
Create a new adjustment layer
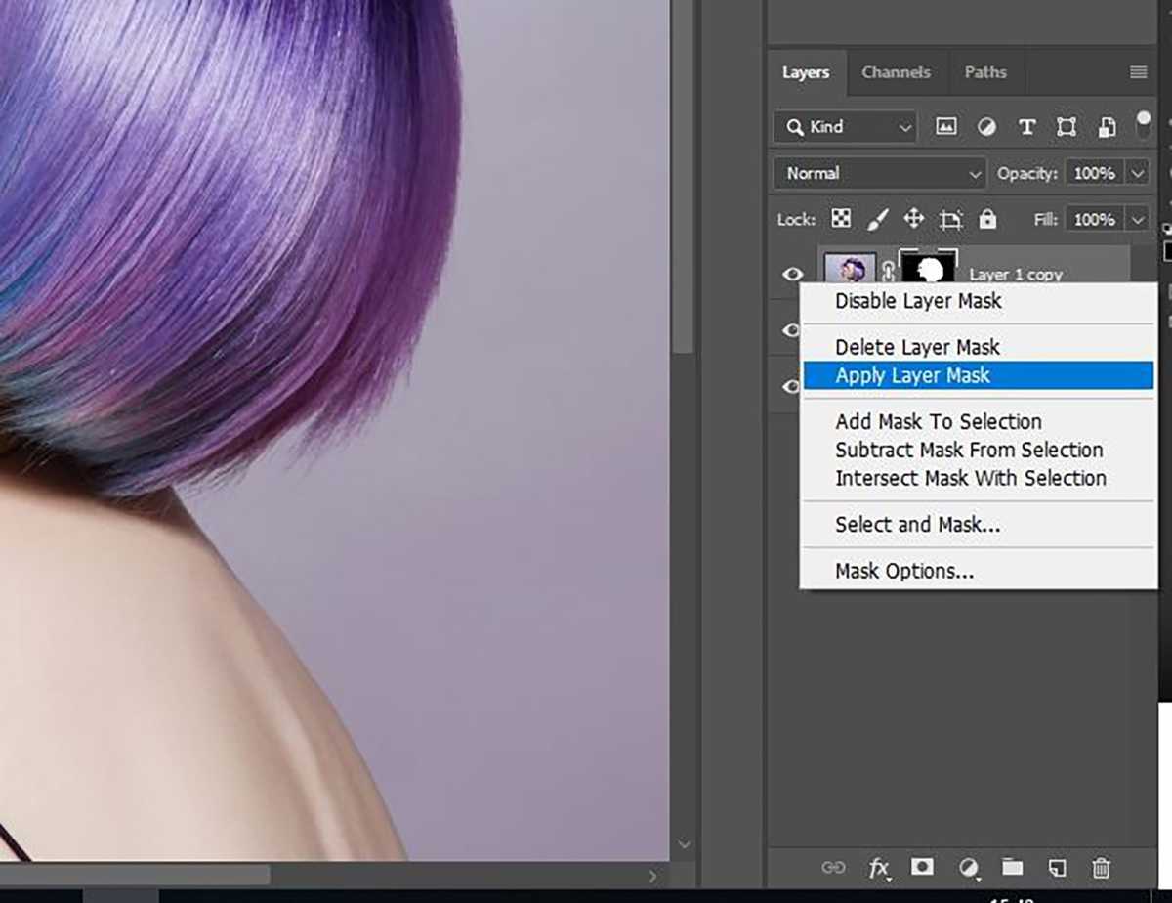(x=968, y=868)
